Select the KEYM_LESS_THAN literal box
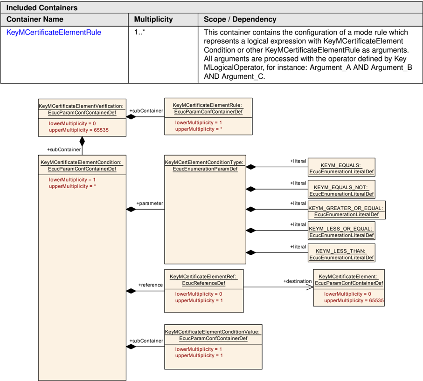The height and width of the screenshot is (381, 423). click(x=341, y=253)
